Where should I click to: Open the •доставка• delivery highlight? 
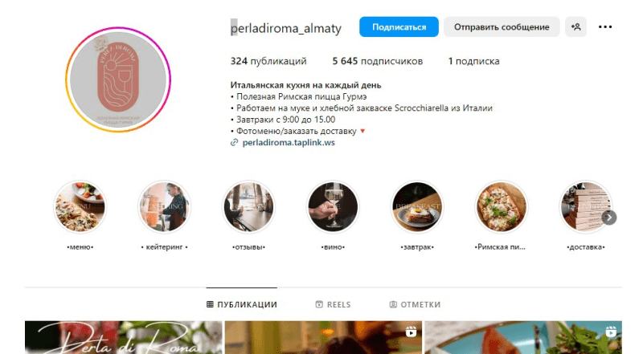click(x=586, y=206)
